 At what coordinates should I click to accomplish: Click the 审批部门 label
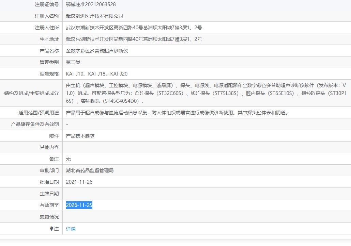pos(49,171)
